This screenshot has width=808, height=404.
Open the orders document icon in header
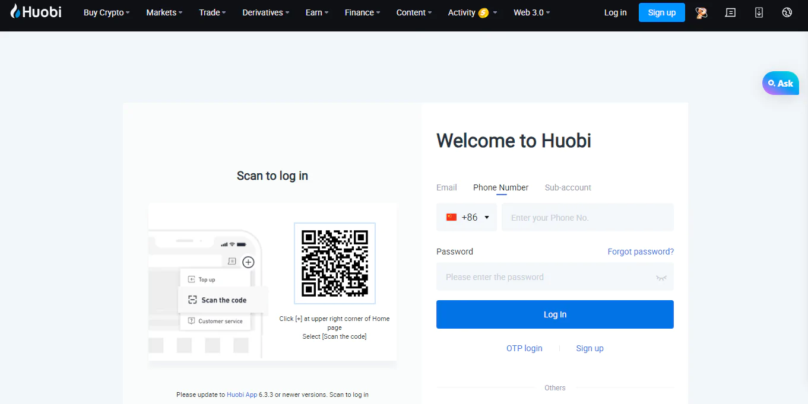[x=730, y=12]
